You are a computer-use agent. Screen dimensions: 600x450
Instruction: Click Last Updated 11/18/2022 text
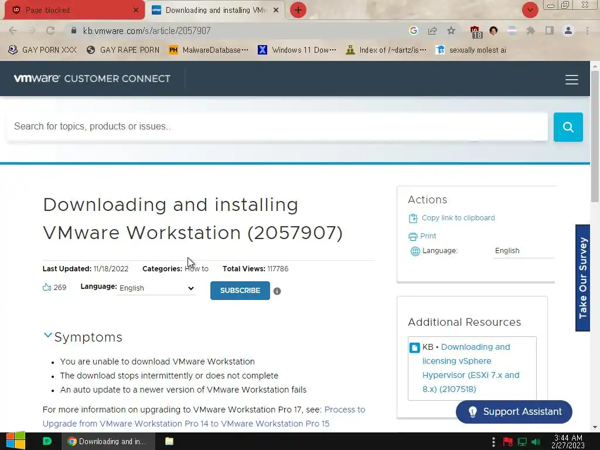tap(86, 268)
